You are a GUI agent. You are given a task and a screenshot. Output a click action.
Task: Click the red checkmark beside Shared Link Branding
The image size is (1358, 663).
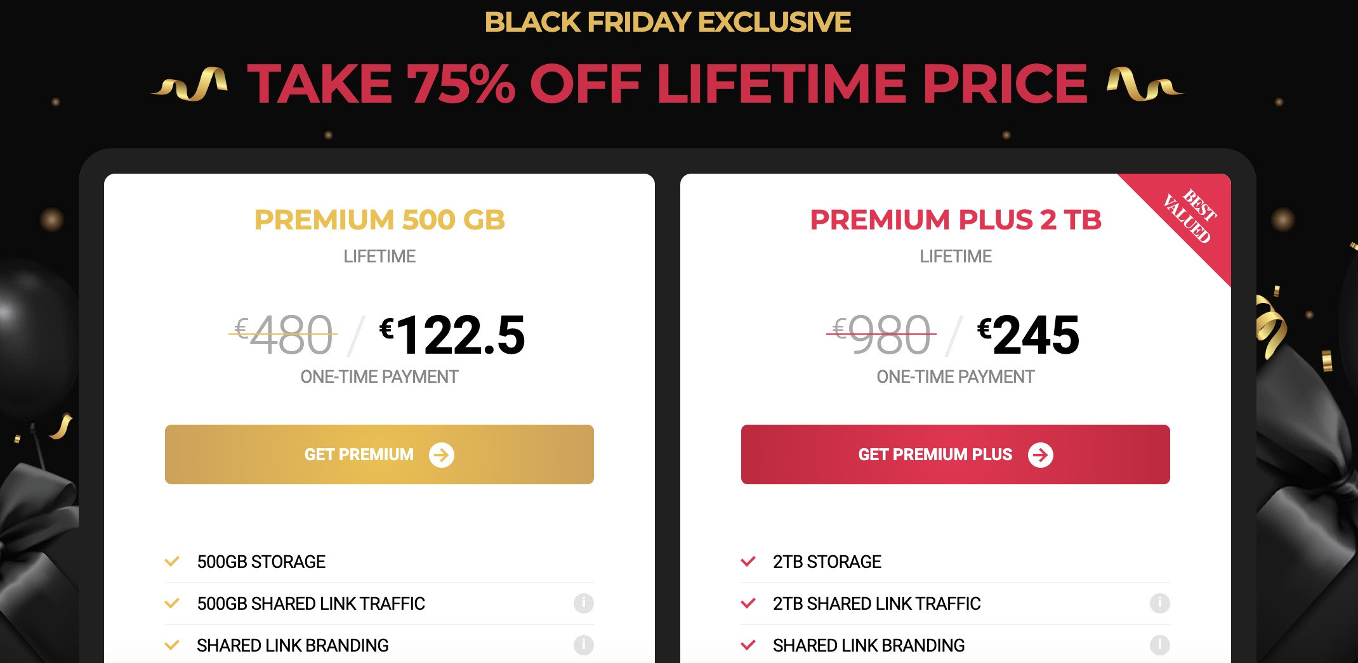click(x=749, y=645)
